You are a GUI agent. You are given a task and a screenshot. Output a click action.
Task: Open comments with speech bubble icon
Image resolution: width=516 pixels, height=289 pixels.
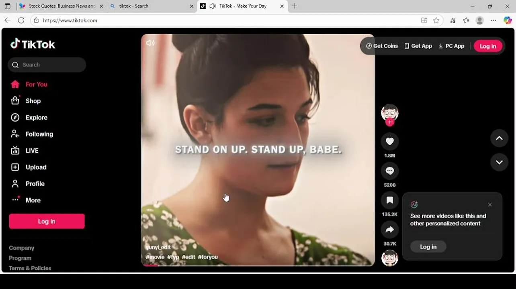(x=390, y=171)
